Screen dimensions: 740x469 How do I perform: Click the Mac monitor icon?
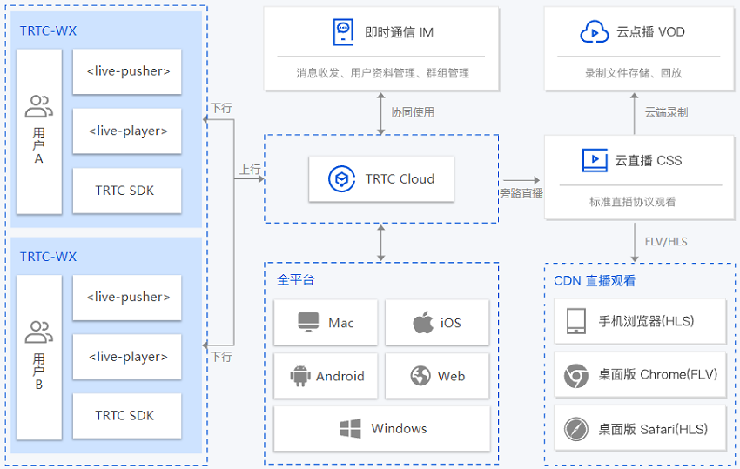coord(309,322)
